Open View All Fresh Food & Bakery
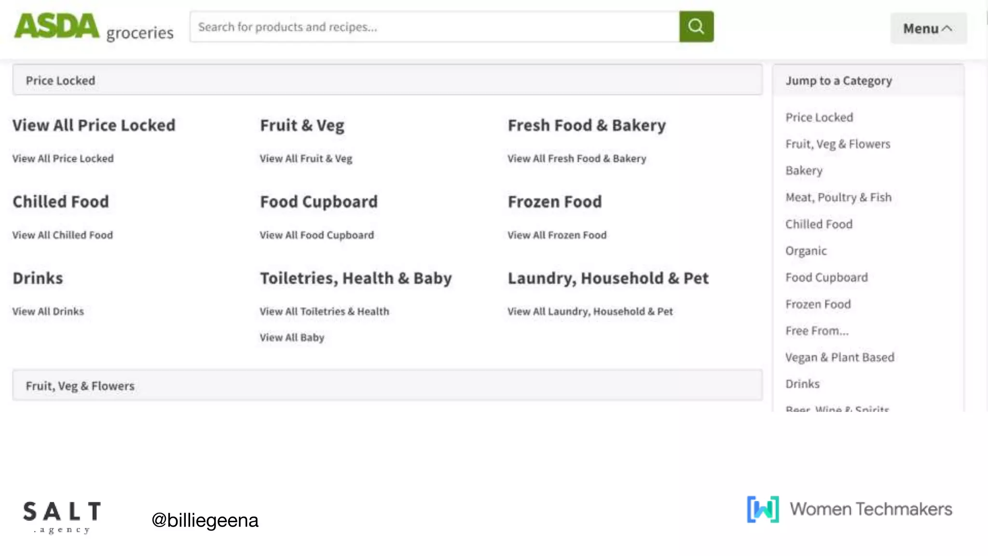This screenshot has width=988, height=556. click(576, 159)
